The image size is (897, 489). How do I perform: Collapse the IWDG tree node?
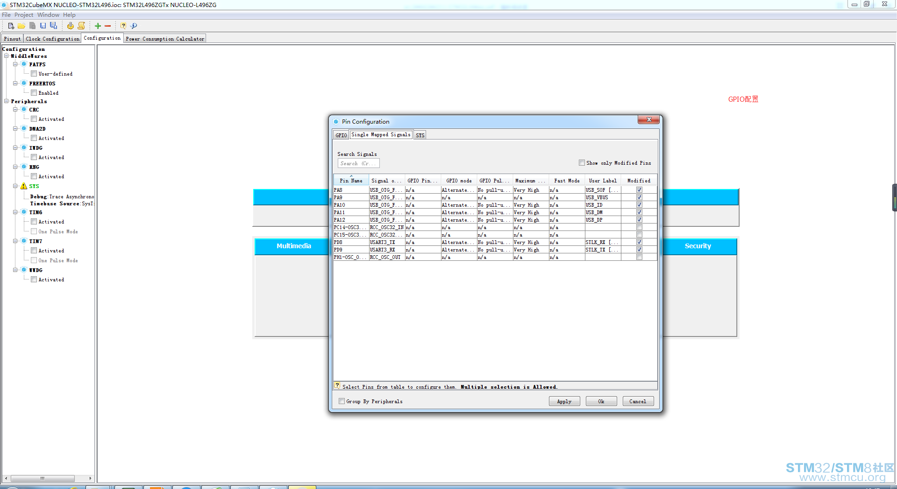click(15, 148)
